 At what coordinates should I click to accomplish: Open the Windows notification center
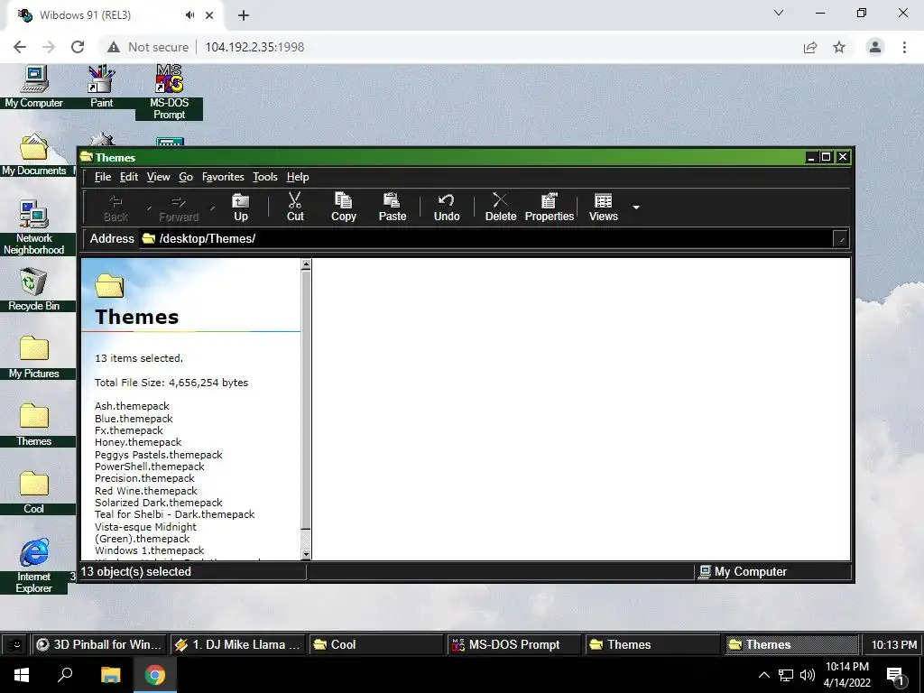pos(895,675)
